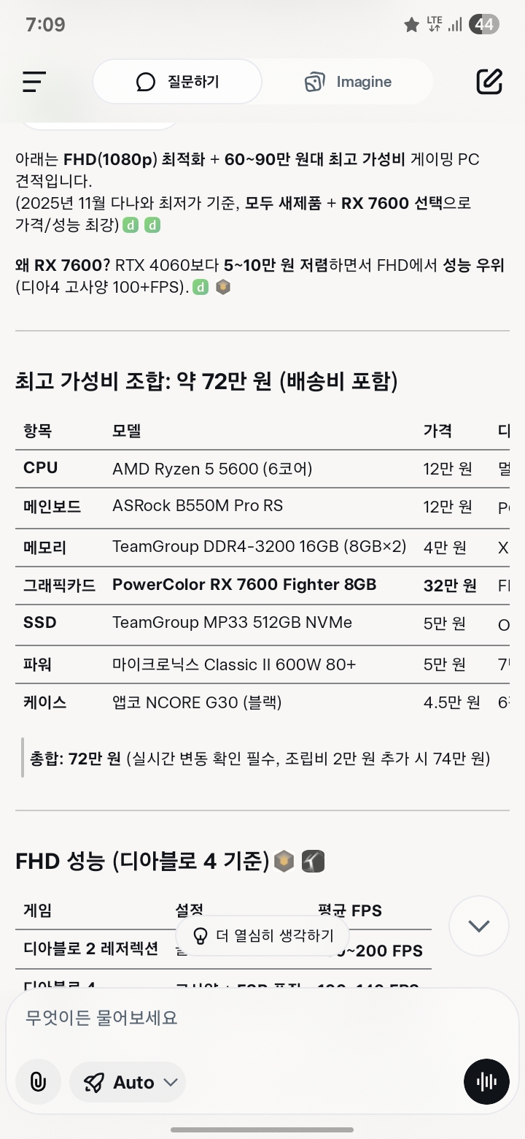The width and height of the screenshot is (525, 1139).
Task: Attach a file with paperclip icon
Action: (x=39, y=1082)
